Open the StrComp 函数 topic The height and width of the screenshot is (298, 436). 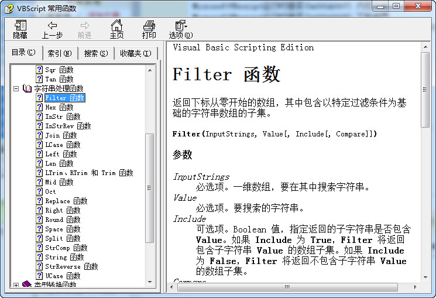point(66,248)
